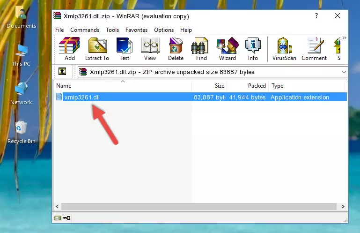
Task: Open the Tools menu
Action: pos(112,30)
